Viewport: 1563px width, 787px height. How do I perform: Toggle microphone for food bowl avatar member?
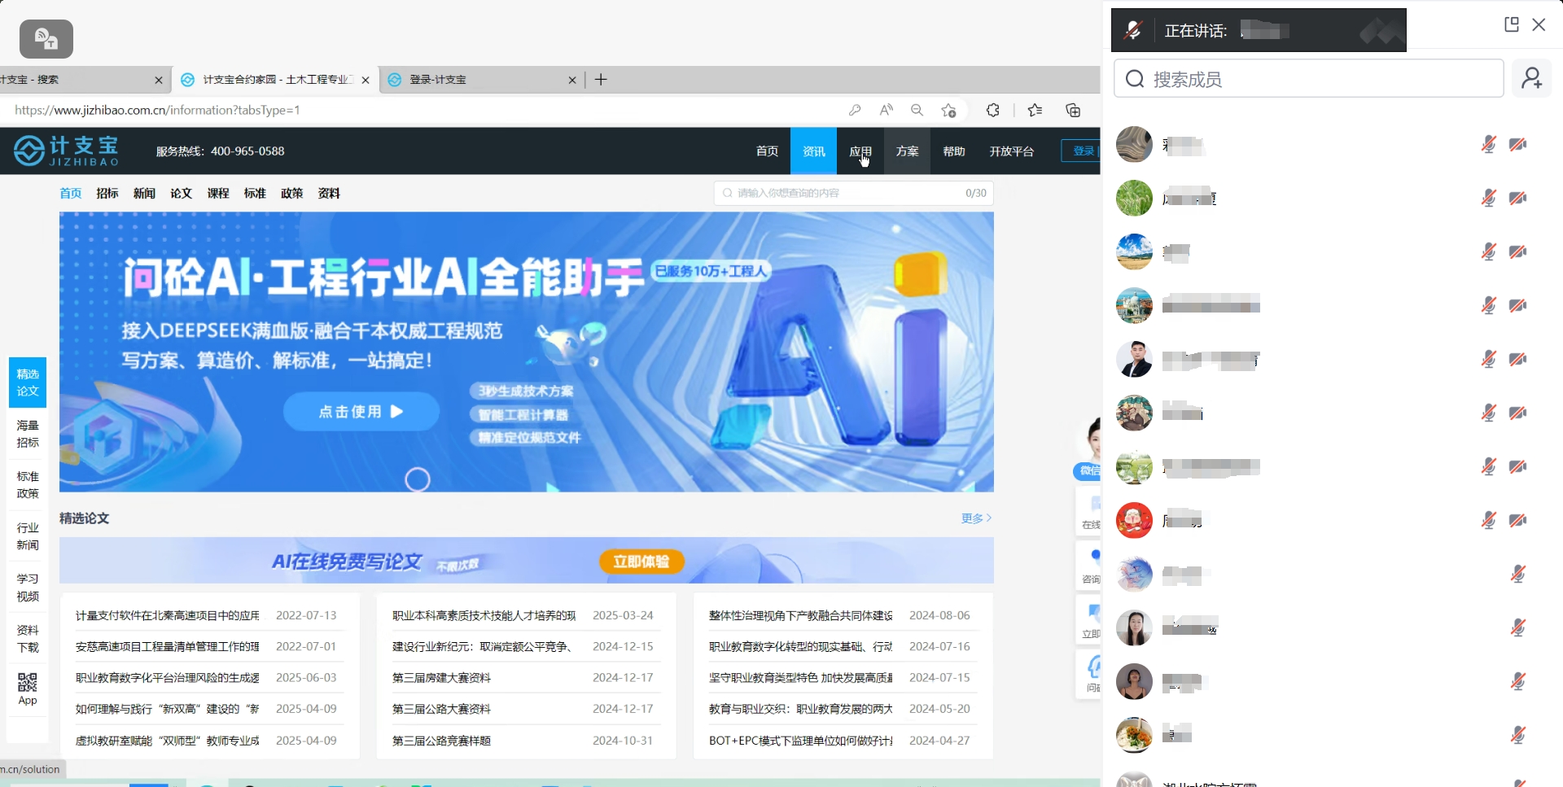click(x=1517, y=735)
